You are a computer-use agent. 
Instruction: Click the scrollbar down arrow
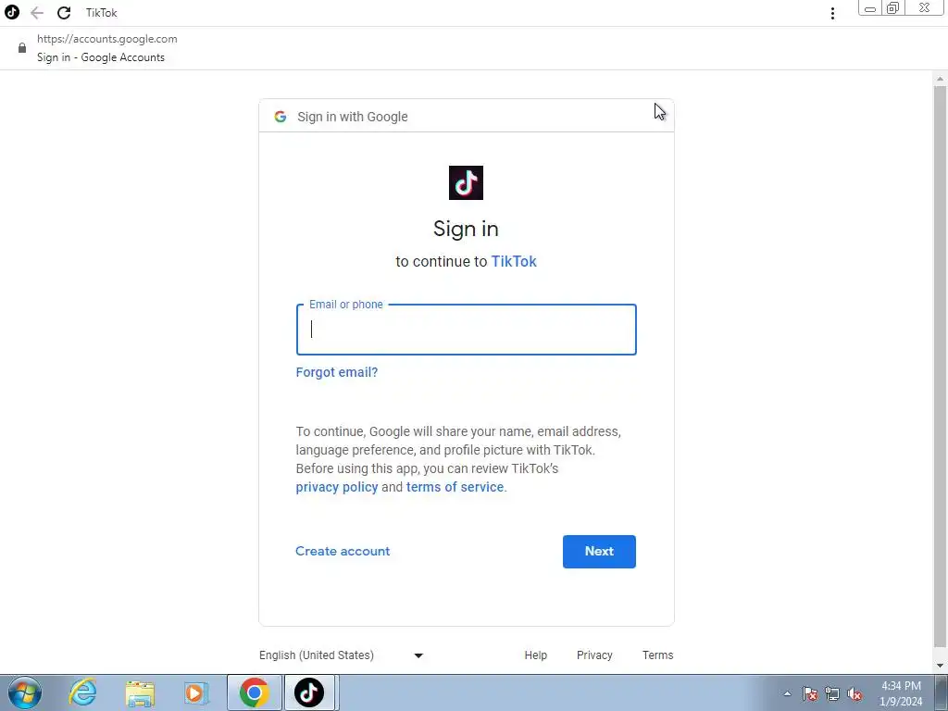(x=941, y=667)
